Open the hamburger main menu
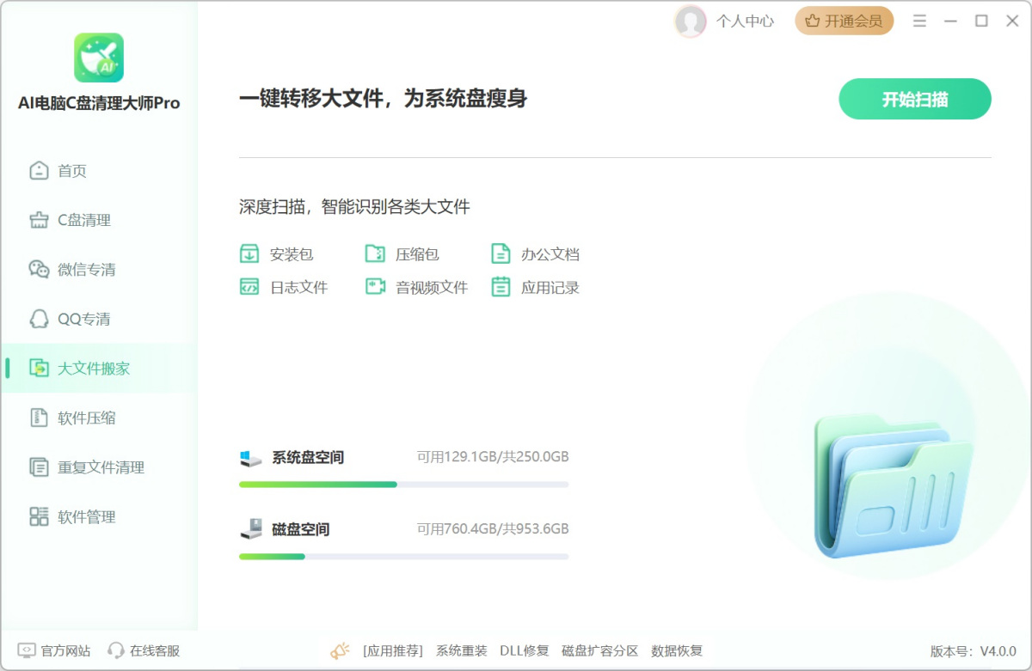 919,21
